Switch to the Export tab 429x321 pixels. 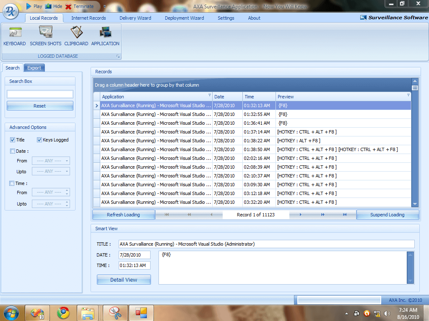[x=34, y=68]
